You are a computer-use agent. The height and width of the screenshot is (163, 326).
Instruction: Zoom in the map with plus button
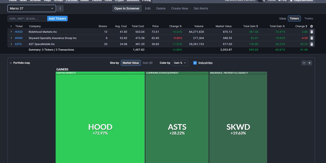click(309, 63)
